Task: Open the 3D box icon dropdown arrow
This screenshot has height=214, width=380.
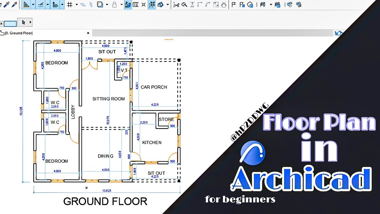Action: click(x=168, y=4)
